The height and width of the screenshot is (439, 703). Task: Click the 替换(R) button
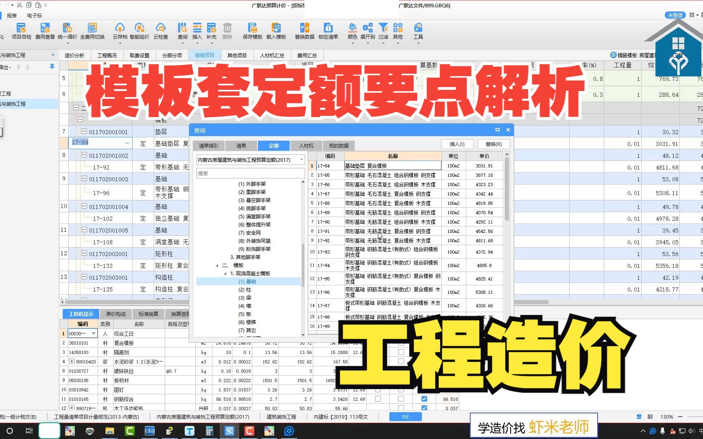pyautogui.click(x=493, y=144)
